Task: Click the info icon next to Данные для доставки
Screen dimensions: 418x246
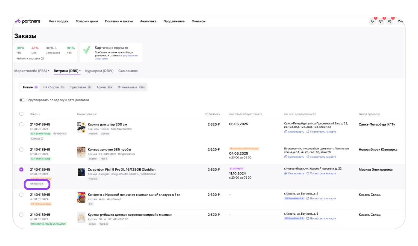Action: tap(314, 114)
